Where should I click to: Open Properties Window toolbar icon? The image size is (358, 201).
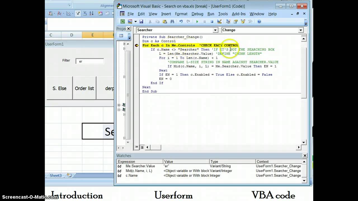point(235,21)
